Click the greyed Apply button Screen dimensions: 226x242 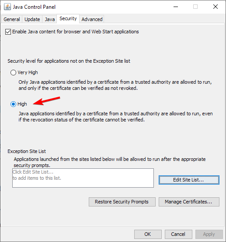[x=209, y=234]
